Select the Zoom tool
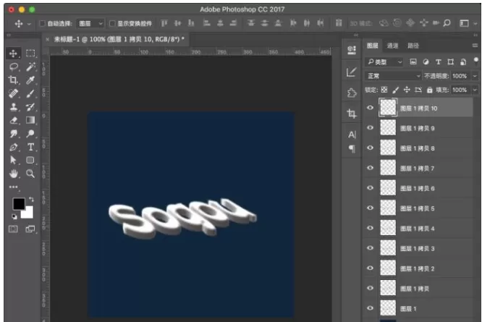The height and width of the screenshot is (322, 482). point(30,174)
